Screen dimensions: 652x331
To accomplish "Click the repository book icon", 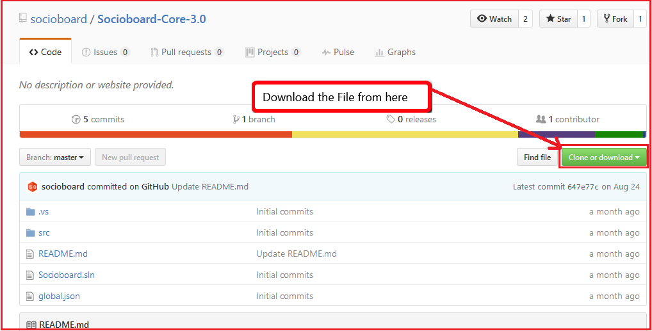I will (x=23, y=19).
